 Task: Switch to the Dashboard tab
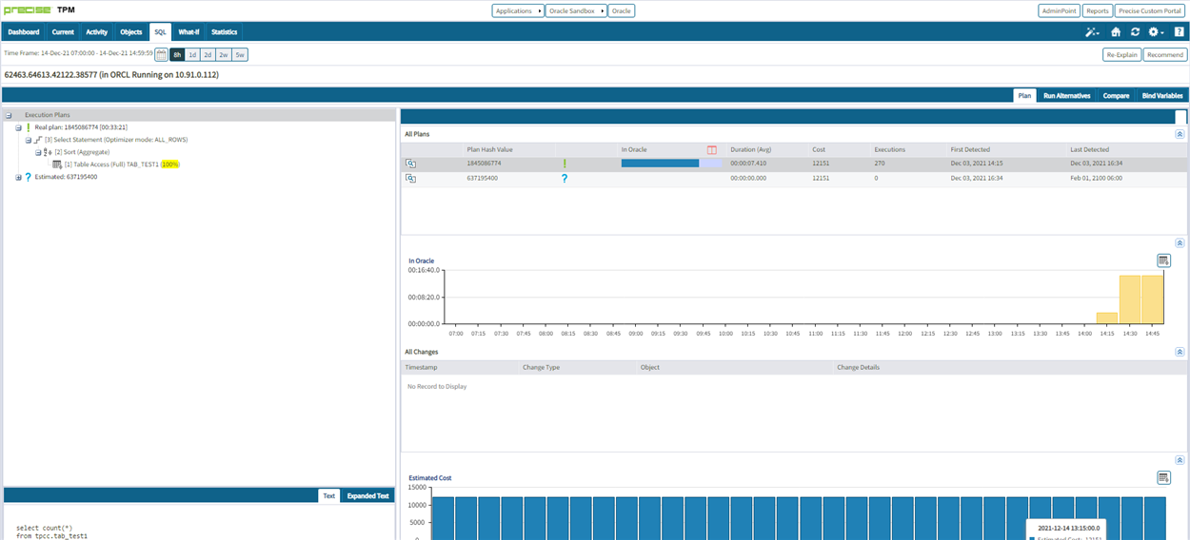point(24,31)
